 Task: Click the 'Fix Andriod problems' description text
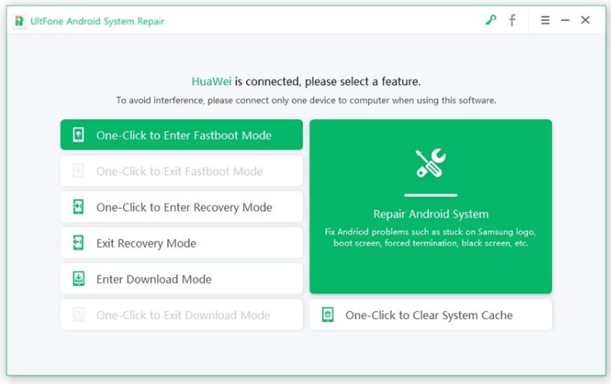431,237
